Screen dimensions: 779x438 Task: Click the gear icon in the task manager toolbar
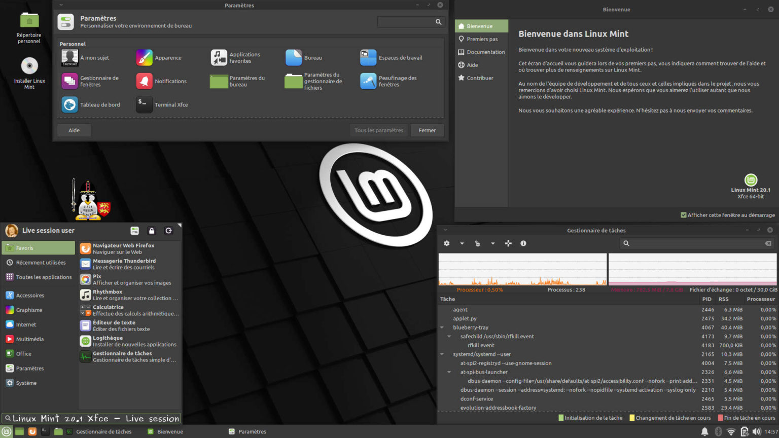click(x=446, y=243)
